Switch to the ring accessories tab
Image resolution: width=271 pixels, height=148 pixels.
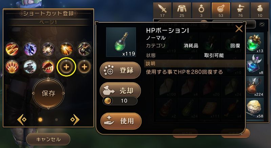click(x=201, y=10)
